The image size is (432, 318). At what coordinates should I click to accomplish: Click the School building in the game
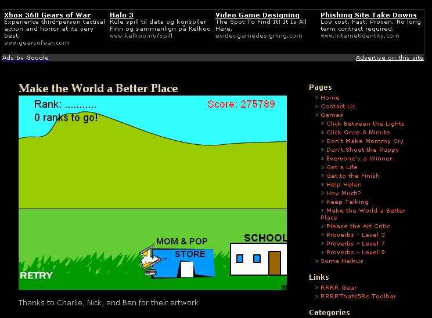coord(258,259)
